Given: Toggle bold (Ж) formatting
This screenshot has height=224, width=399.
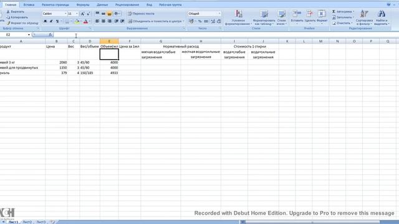Looking at the screenshot, I should coord(45,22).
